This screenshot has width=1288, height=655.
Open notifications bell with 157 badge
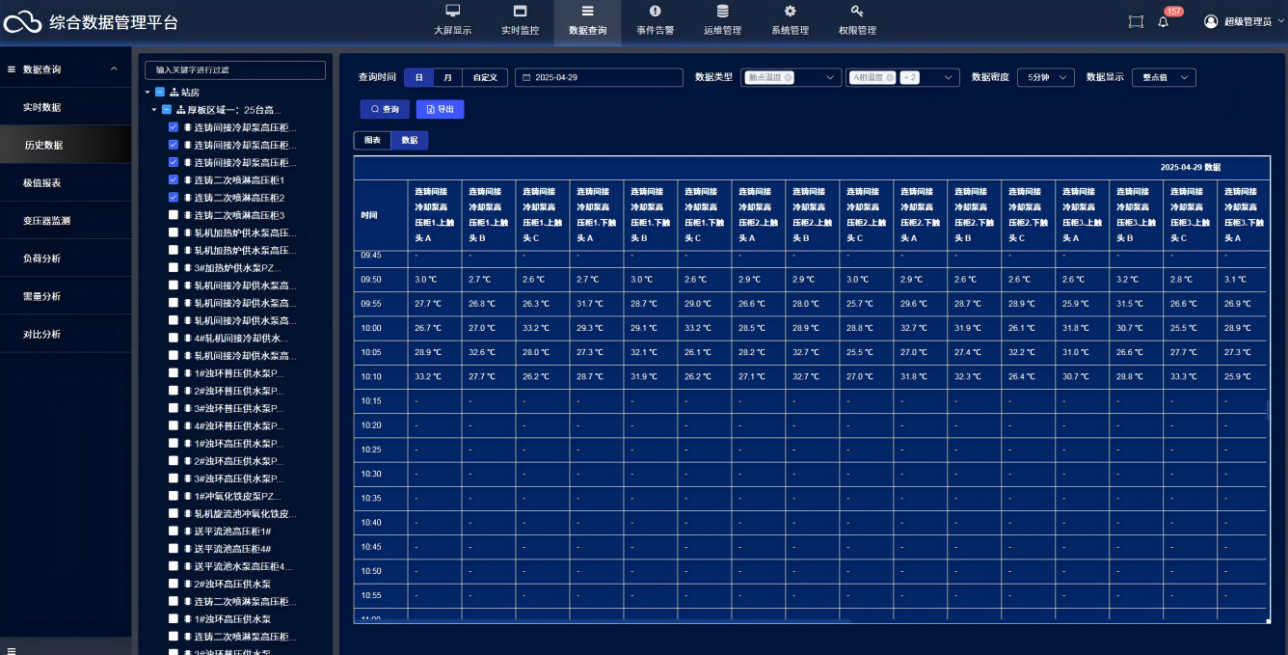click(1163, 22)
